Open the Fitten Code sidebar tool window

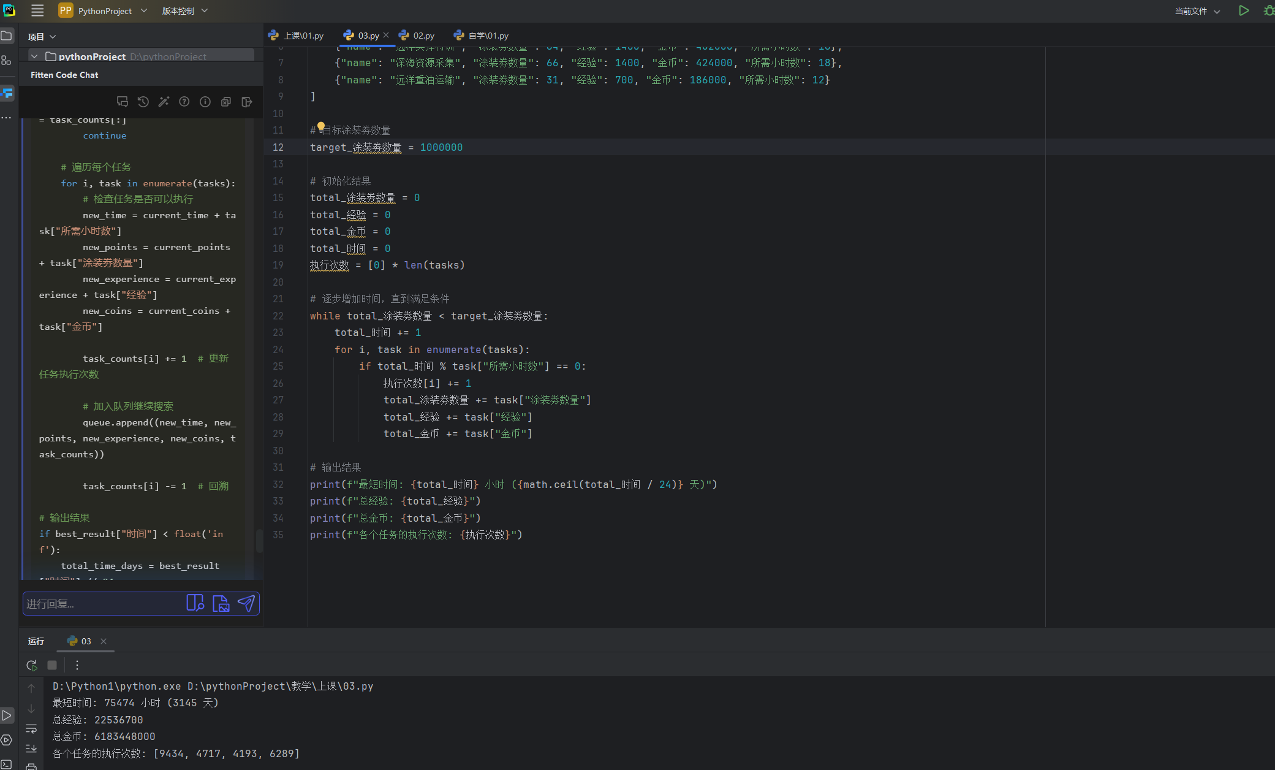[7, 93]
